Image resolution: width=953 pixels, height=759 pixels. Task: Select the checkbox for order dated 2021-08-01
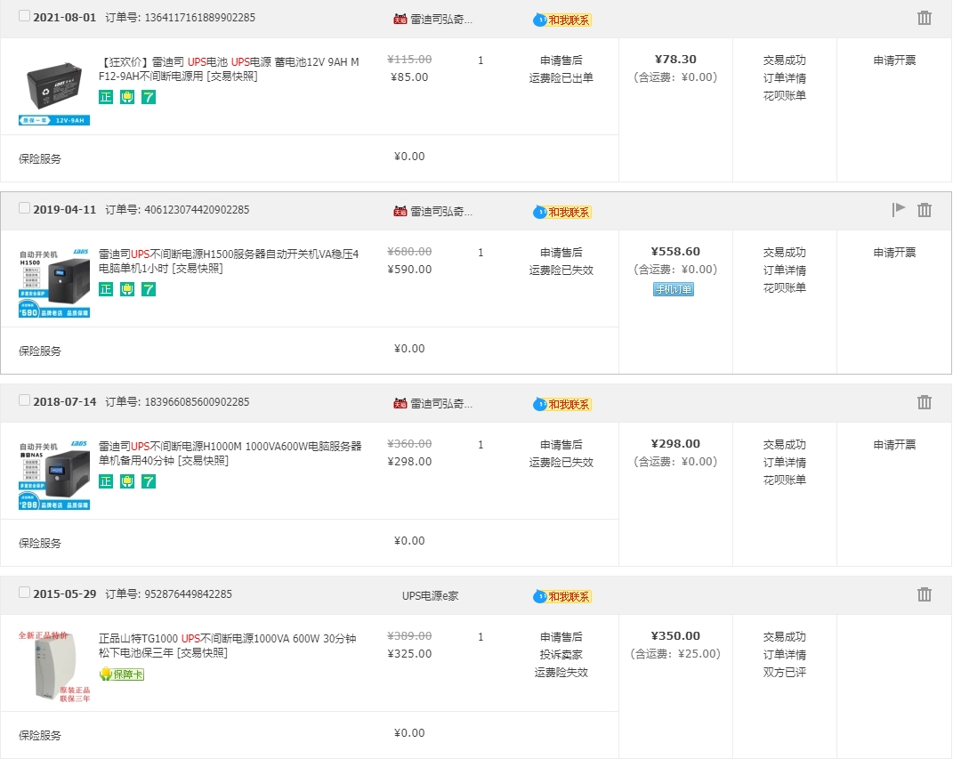click(x=24, y=16)
